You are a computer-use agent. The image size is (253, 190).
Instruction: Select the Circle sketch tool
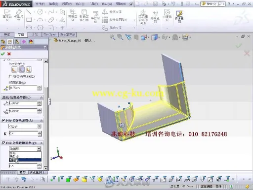[x=40, y=12]
